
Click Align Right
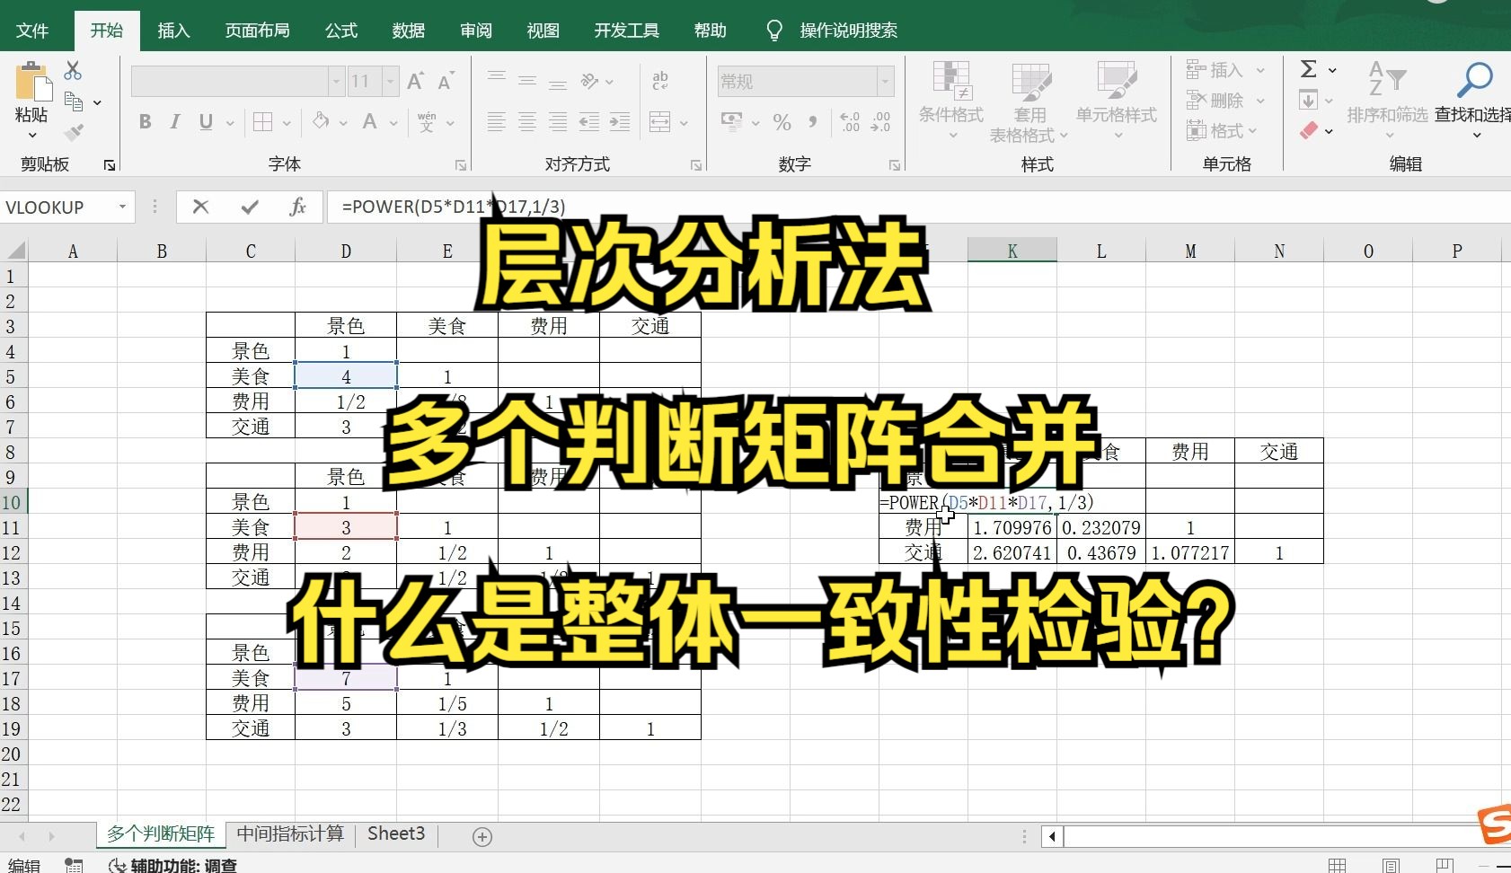point(558,122)
